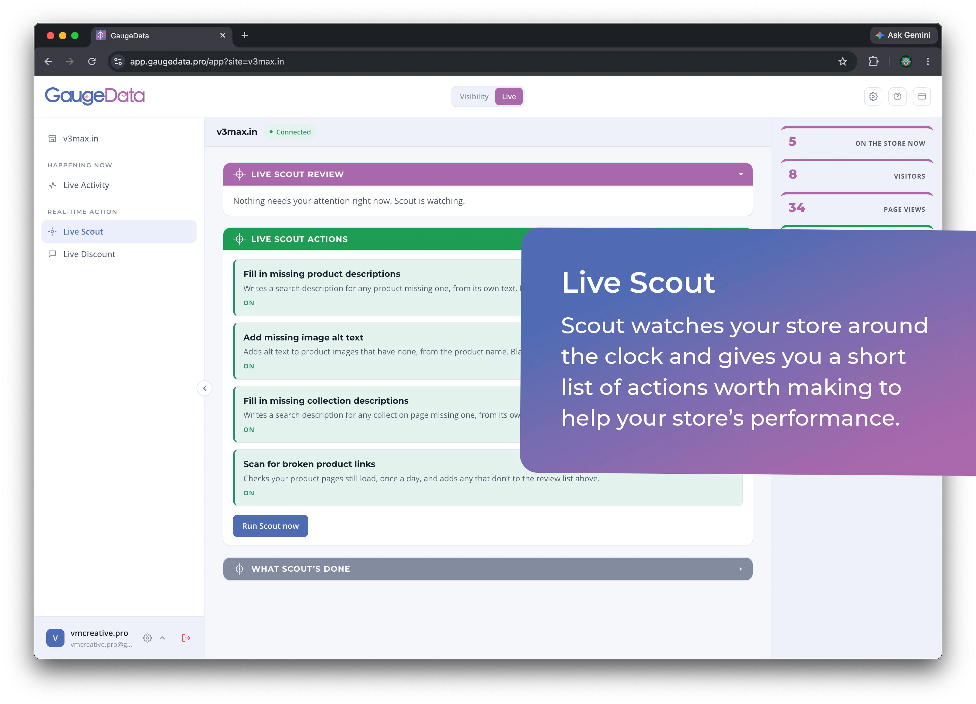Click the Add missing image alt text title
Screen dimensions: 976x704
point(303,337)
